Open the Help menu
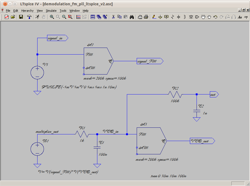 coord(85,11)
